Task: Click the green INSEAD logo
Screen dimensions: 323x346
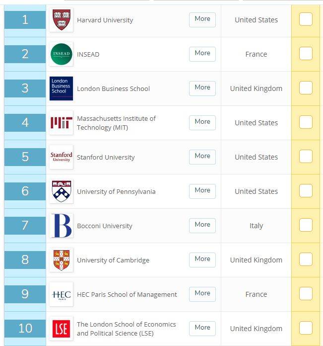Action: (61, 54)
